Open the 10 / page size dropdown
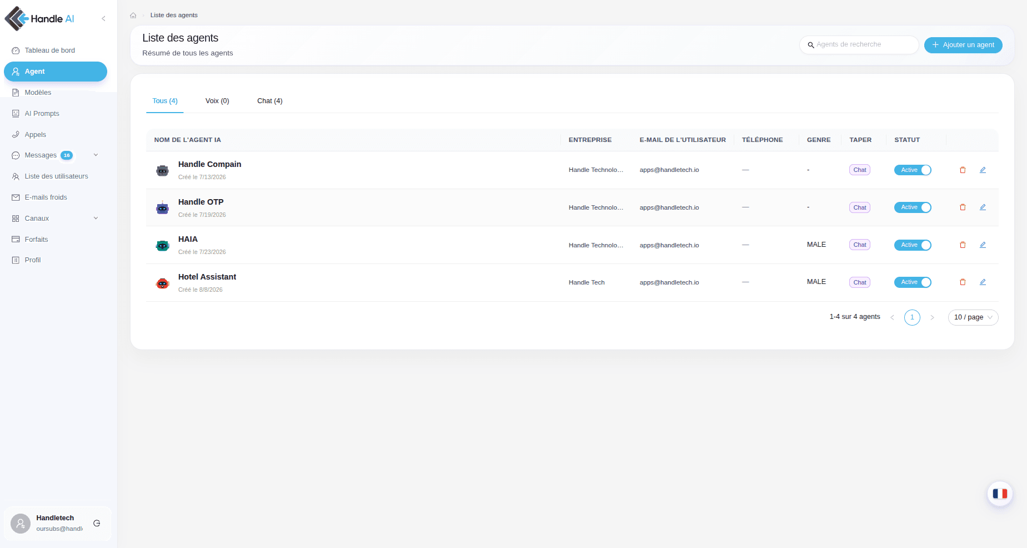Viewport: 1027px width, 548px height. click(973, 317)
